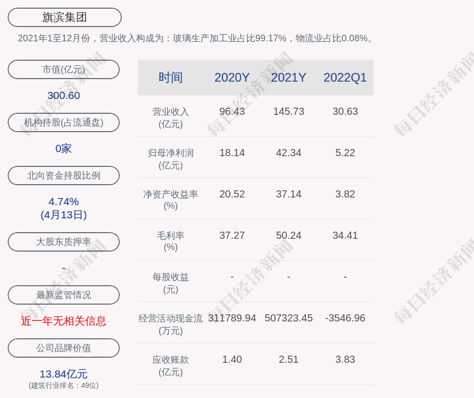Select gross margin value 34.41
The image size is (474, 398).
click(345, 235)
